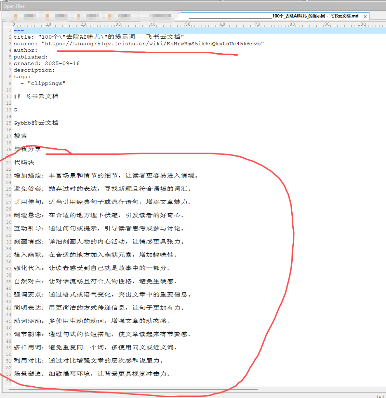
Task: Click the ruler at column 50 mark
Action: pos(188,25)
